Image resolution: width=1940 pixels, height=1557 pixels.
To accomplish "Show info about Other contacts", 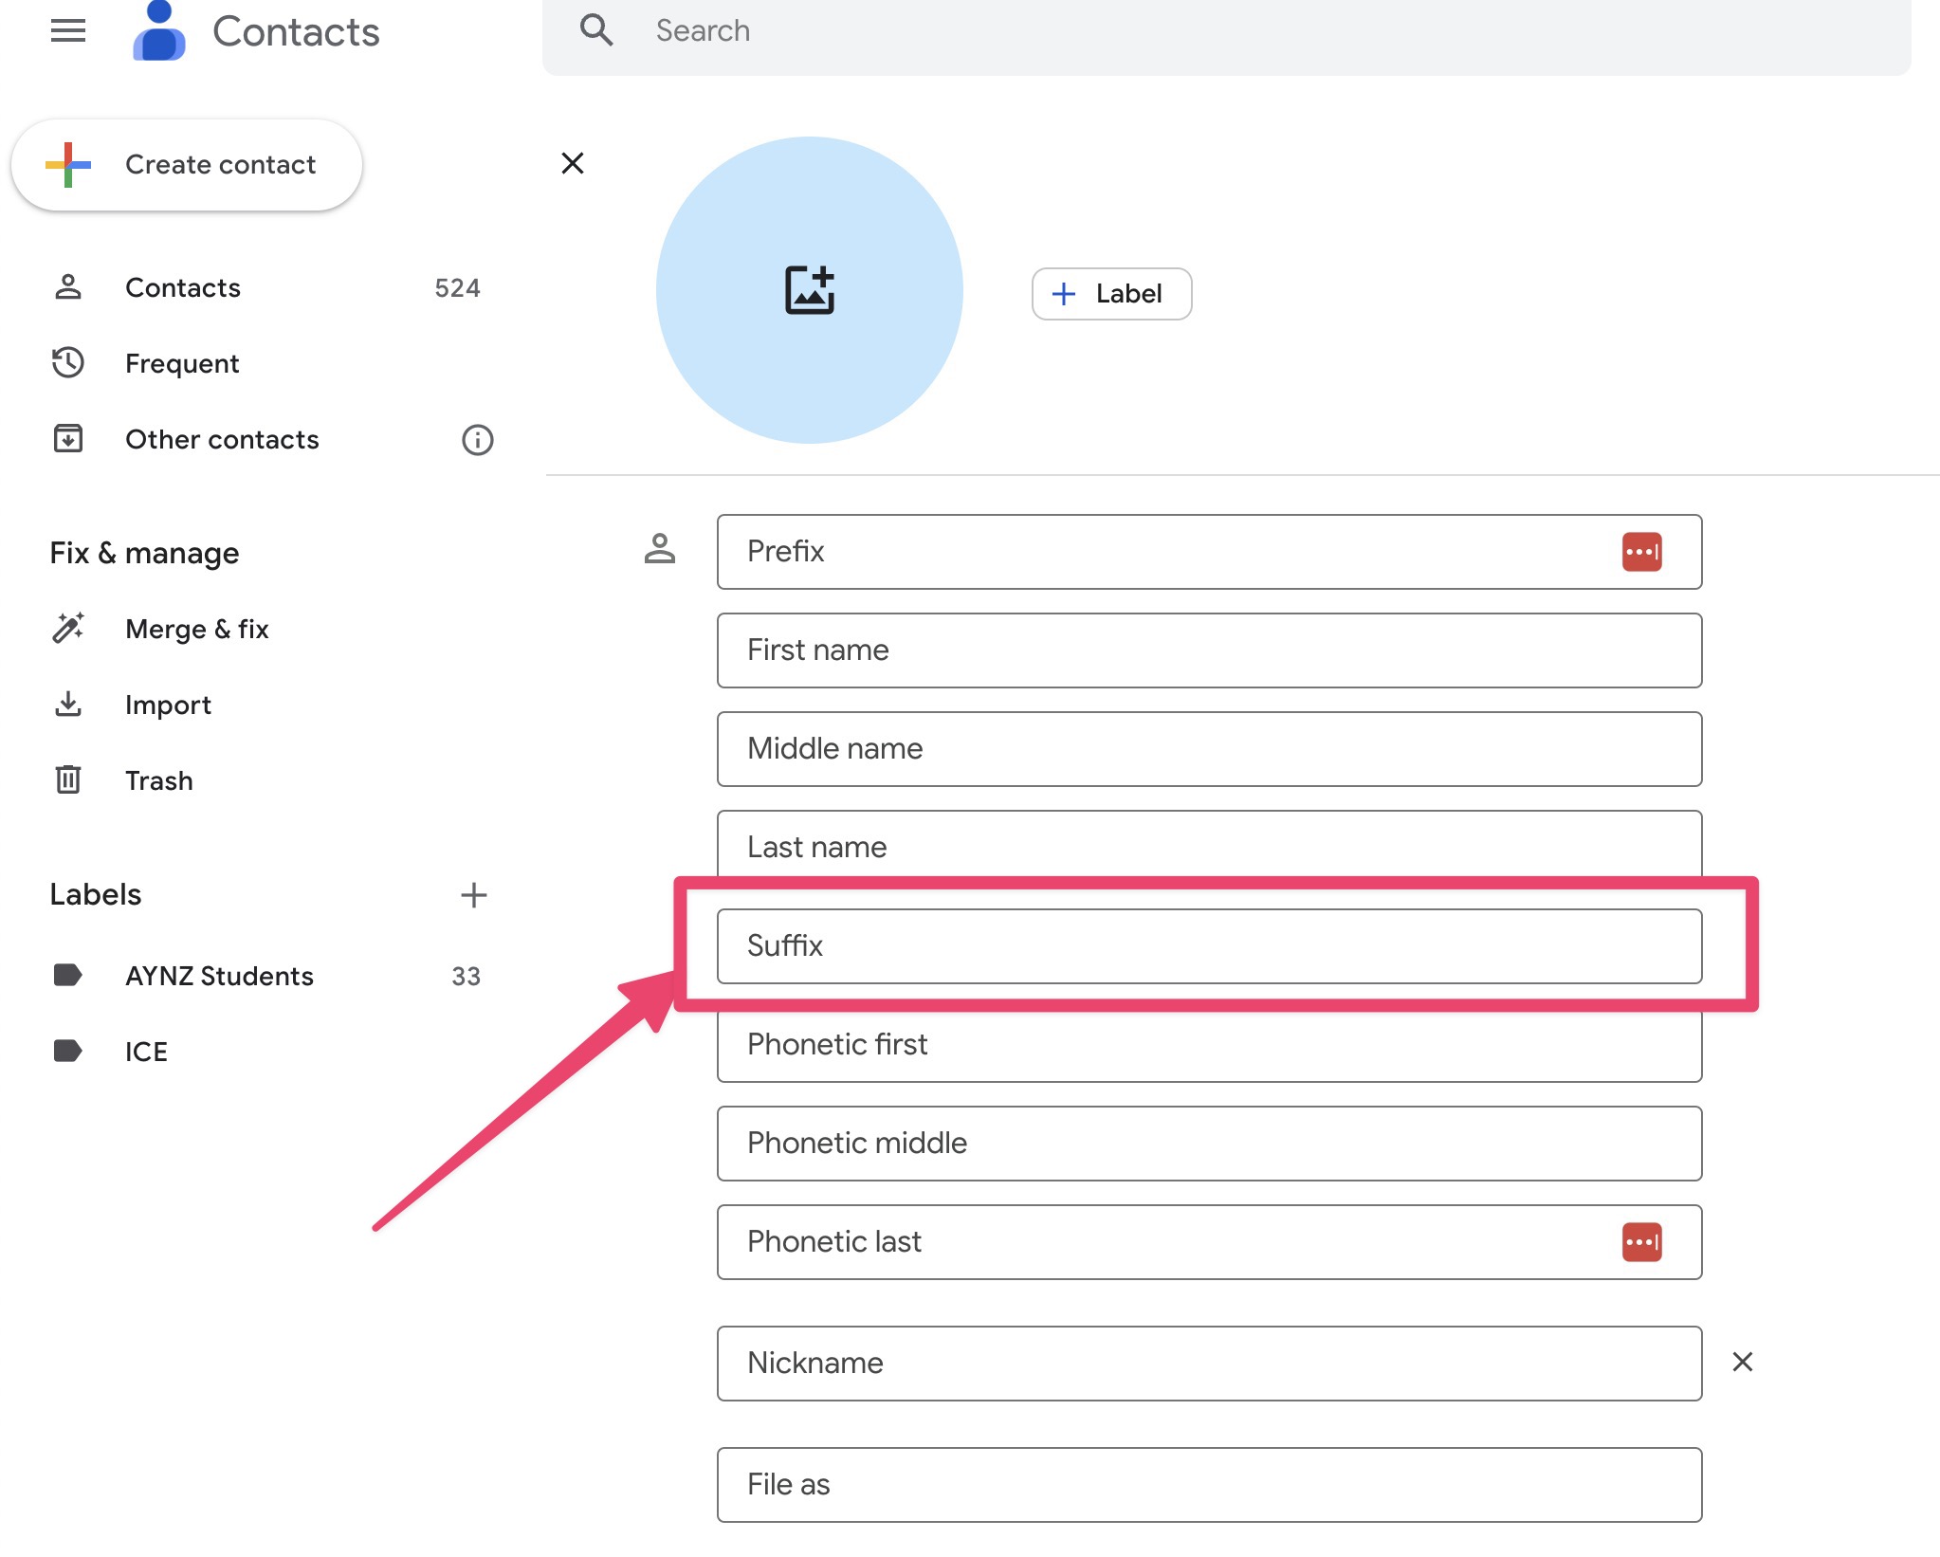I will [x=477, y=440].
